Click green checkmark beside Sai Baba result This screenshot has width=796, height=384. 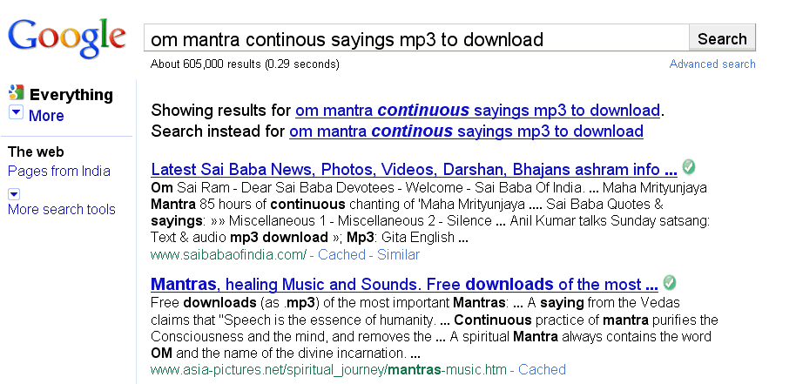tap(688, 166)
